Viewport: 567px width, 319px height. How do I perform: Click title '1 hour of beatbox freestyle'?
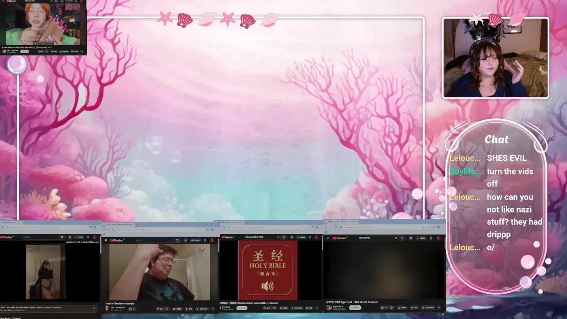coord(119,303)
